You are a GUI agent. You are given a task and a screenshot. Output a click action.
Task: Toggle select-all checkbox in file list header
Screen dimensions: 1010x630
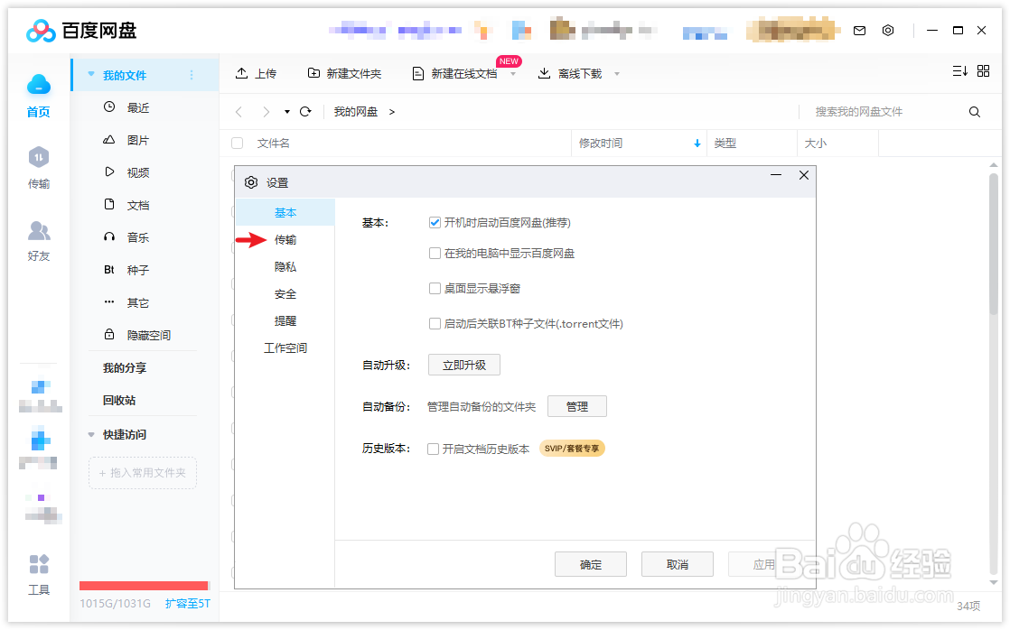click(x=237, y=143)
